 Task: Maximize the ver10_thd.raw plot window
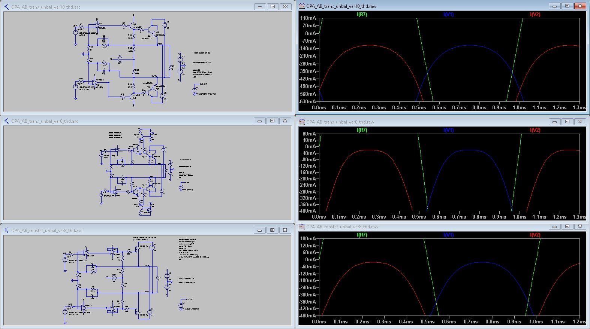pos(567,6)
